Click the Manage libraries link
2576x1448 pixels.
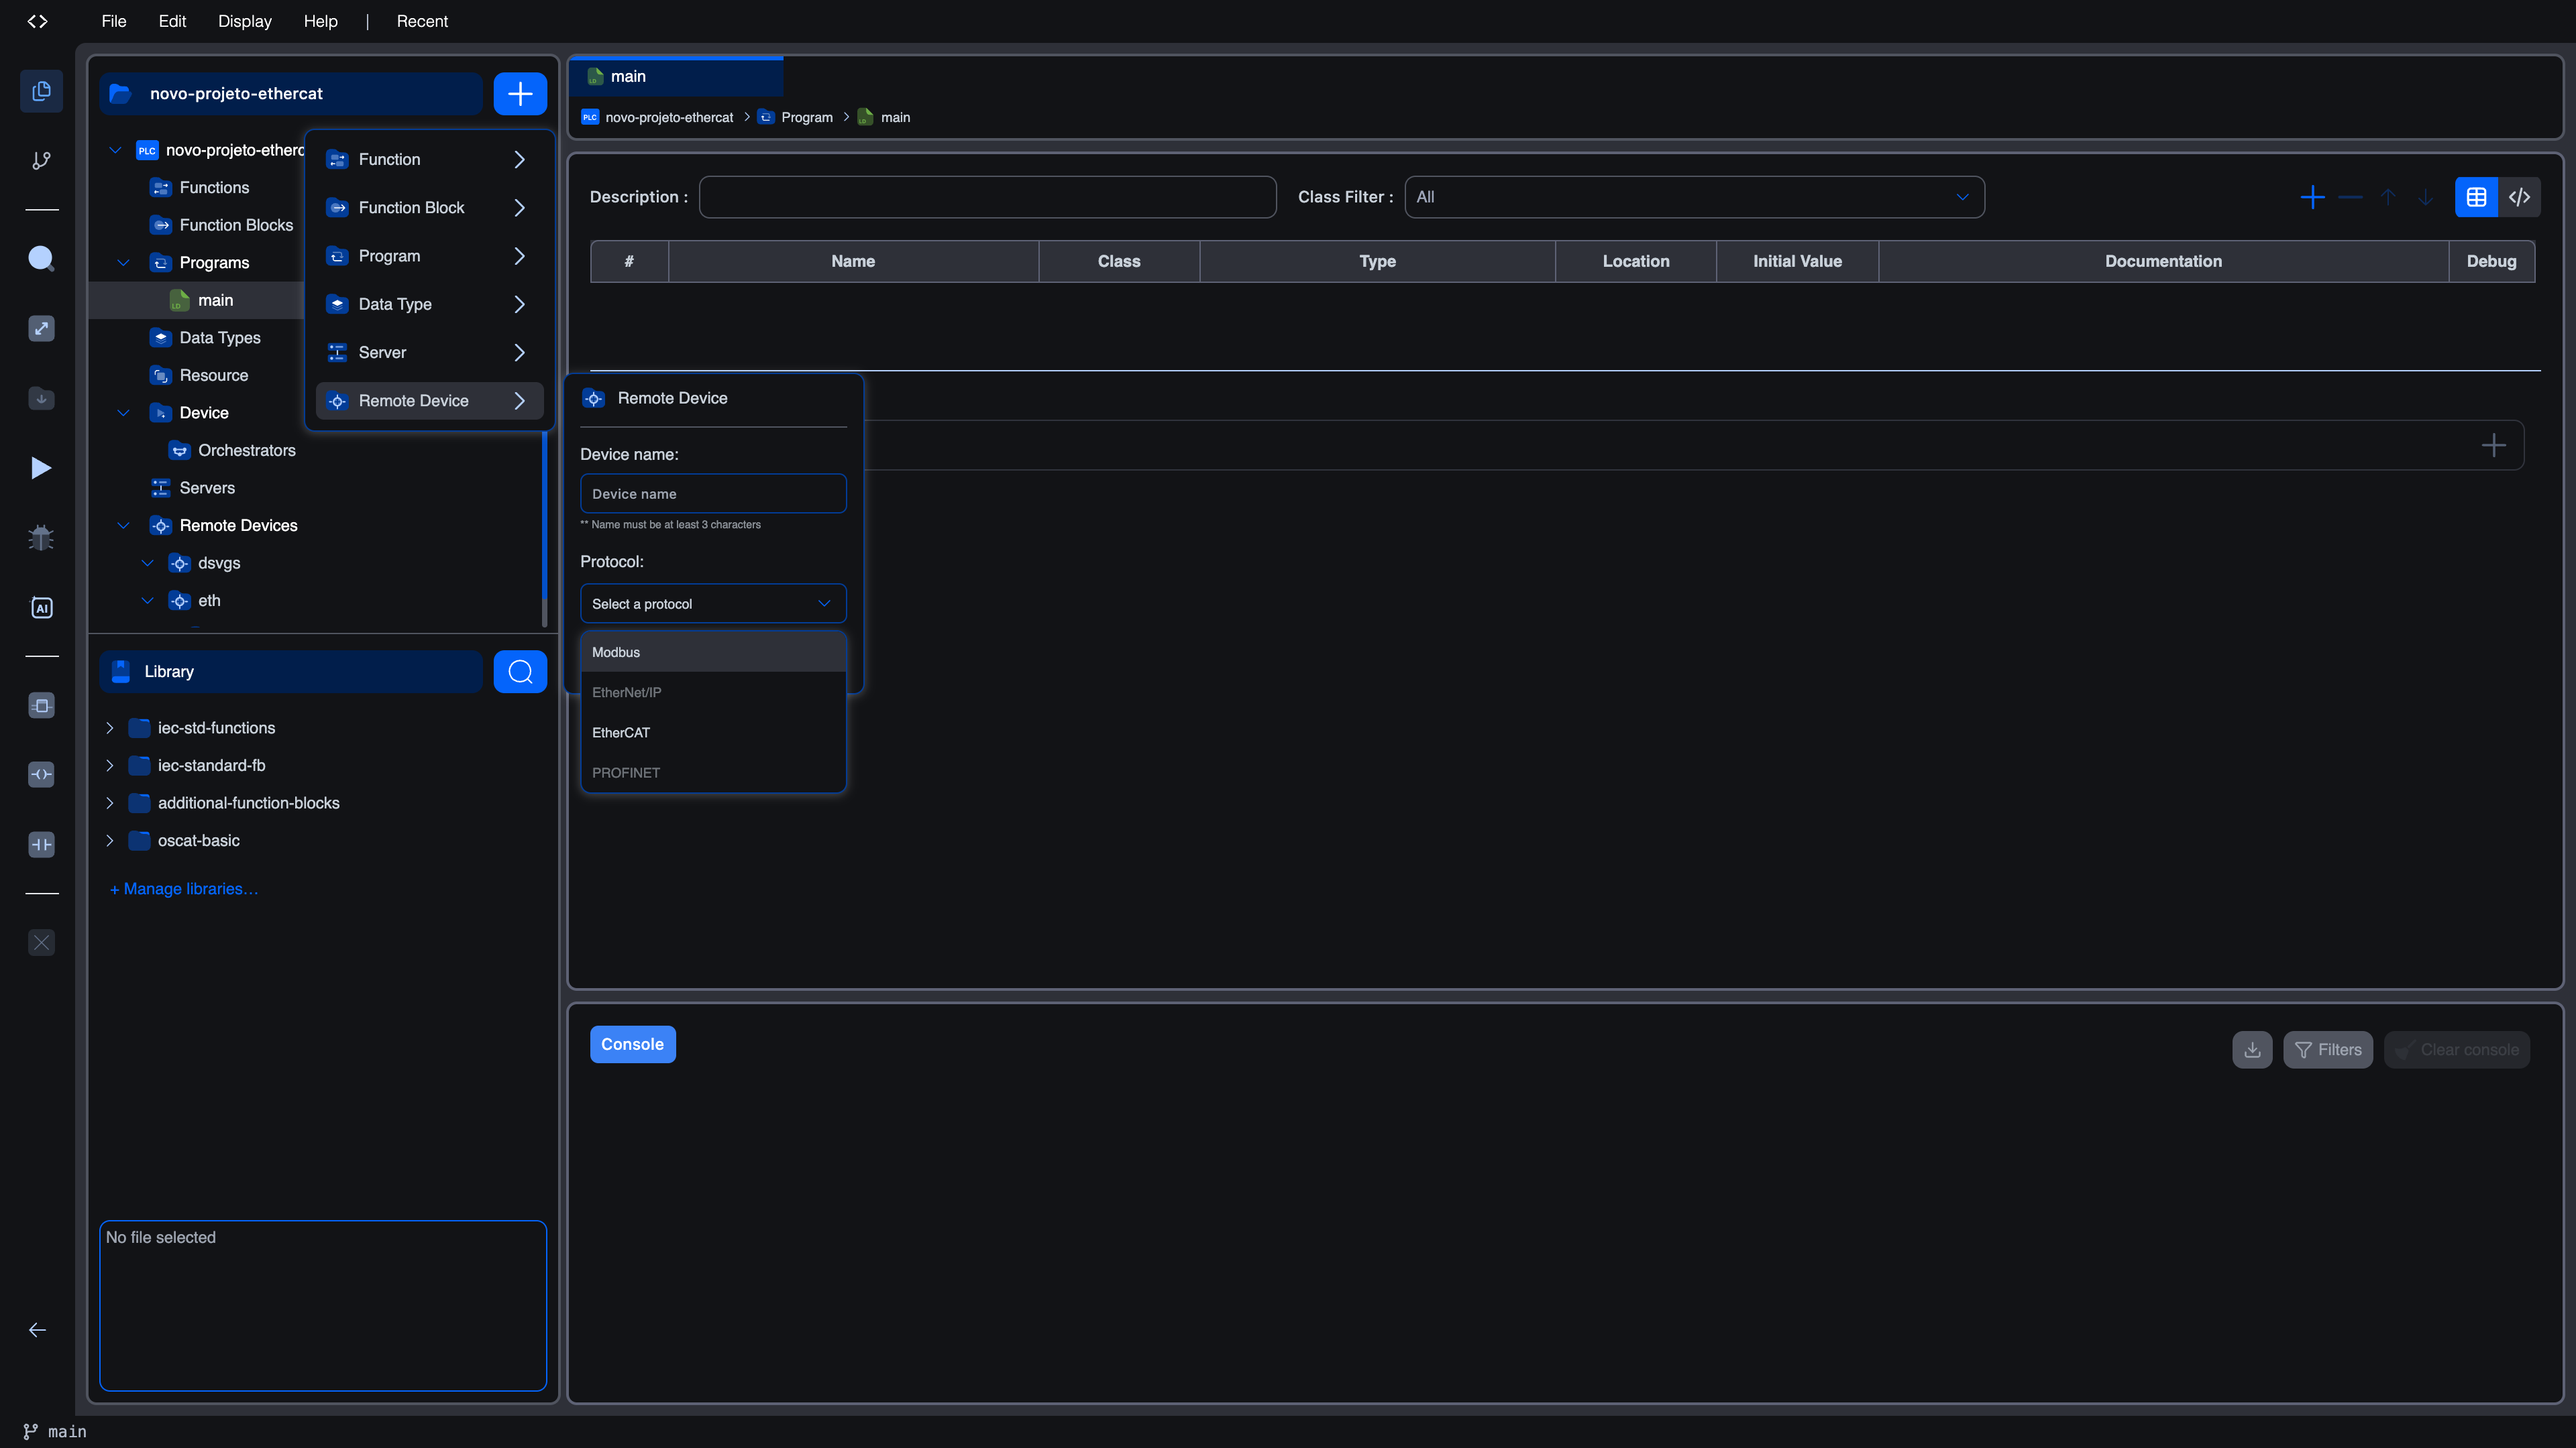click(x=184, y=888)
